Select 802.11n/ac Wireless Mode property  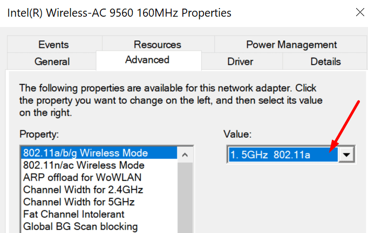click(x=84, y=165)
